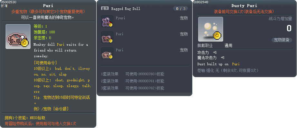Screen dimensions: 297x128
Task: Click the 2套装效果 skill 80000761 row
Action: [x=133, y=81]
